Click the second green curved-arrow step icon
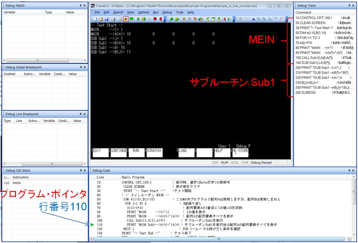 213,19
